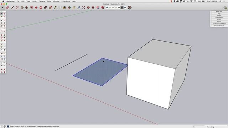
Task: Expand the Tags panel
Action: [x=219, y=14]
